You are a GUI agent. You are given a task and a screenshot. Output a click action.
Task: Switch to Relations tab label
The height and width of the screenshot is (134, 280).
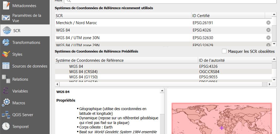coord(20,79)
